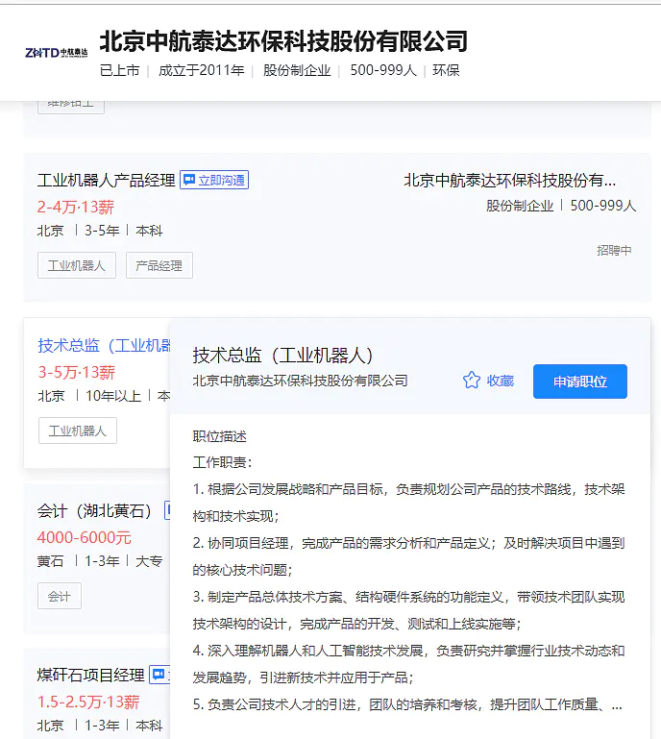This screenshot has height=739, width=661.
Task: Click 工业机器人 tag under 技术总监 job
Action: pyautogui.click(x=78, y=431)
